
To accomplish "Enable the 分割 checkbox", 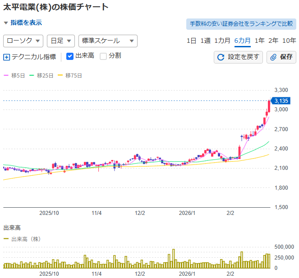I will (x=103, y=56).
